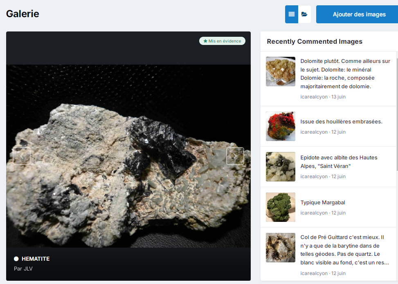Click icarealcyon under 'Issue des houillères'
The height and width of the screenshot is (284, 398).
click(314, 132)
